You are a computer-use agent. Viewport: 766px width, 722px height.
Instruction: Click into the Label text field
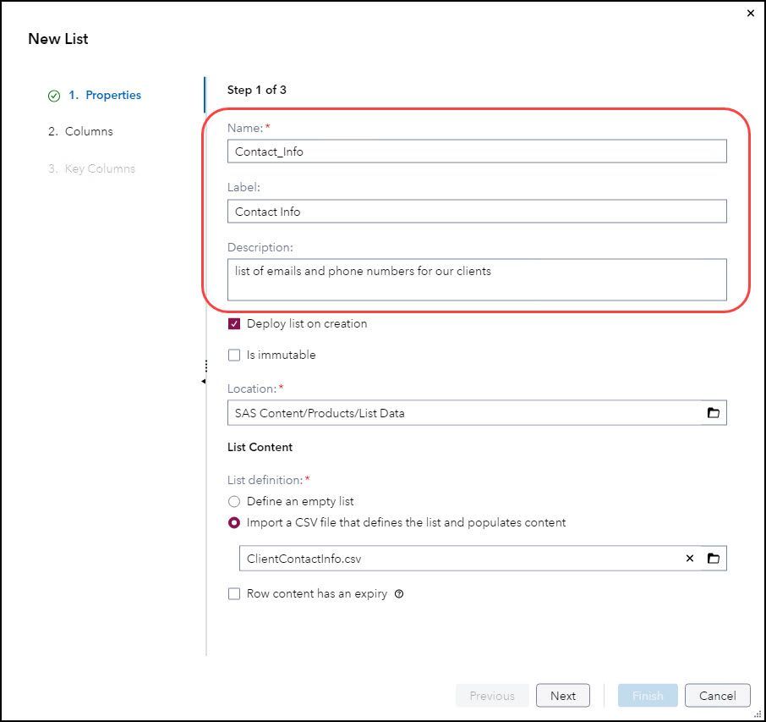pos(477,212)
